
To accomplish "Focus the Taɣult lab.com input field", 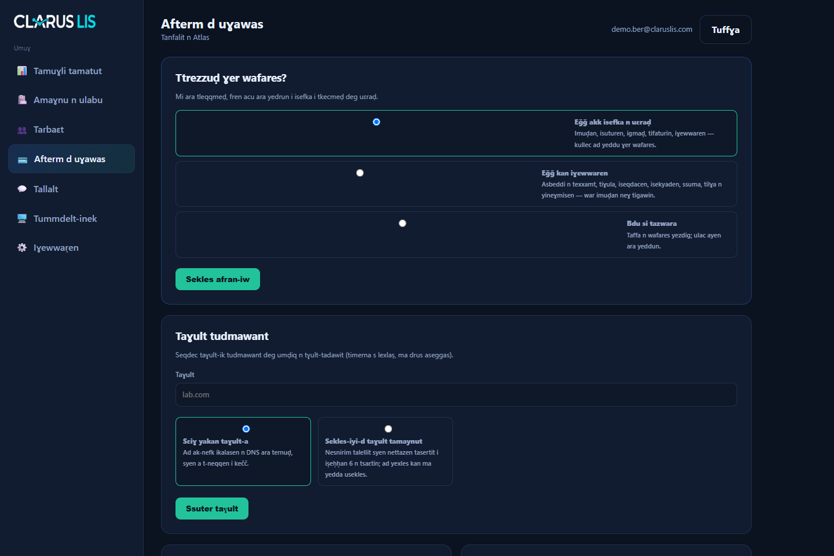I will point(456,395).
